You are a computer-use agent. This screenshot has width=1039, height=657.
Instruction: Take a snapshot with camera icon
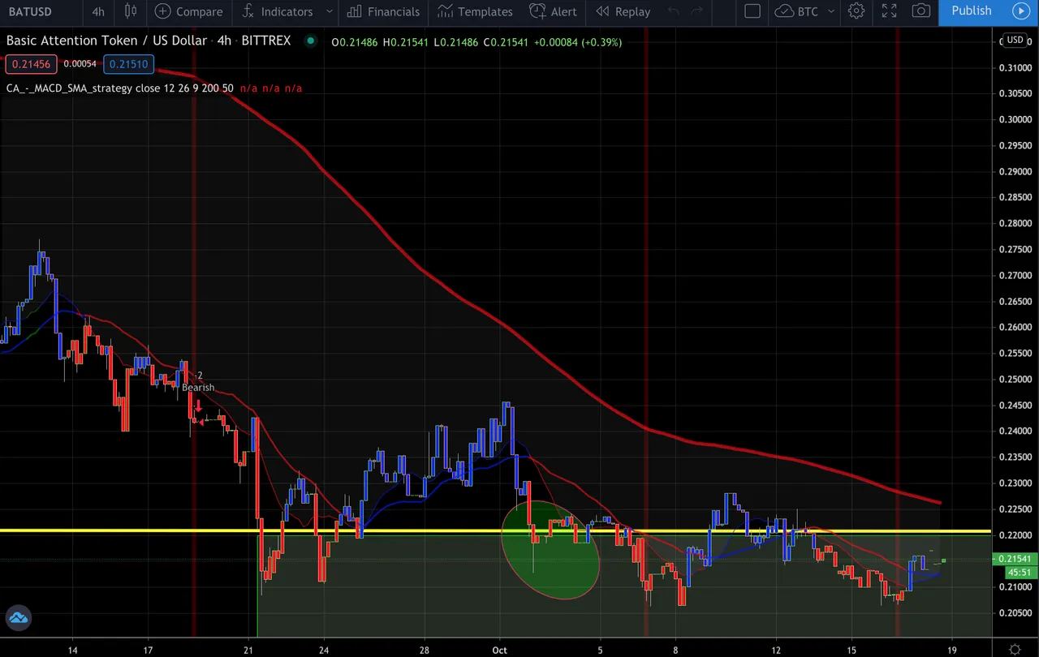click(x=921, y=11)
